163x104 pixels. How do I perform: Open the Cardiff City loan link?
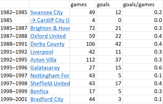click(x=50, y=20)
